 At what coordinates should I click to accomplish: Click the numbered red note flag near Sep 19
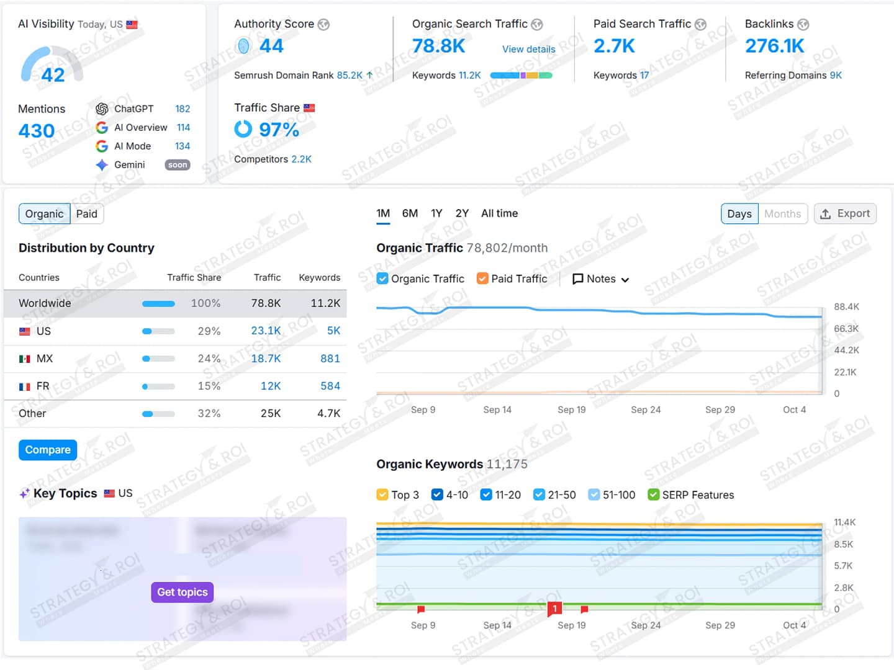coord(554,609)
